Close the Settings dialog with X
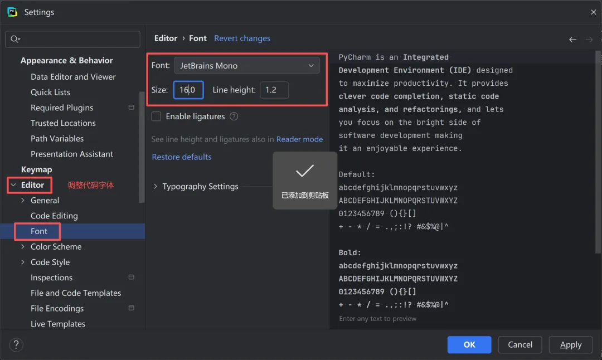This screenshot has width=602, height=360. [593, 12]
